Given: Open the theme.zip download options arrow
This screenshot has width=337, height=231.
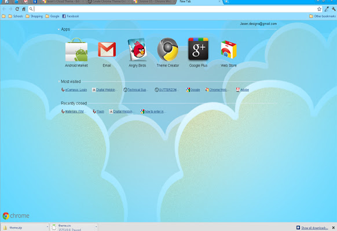Looking at the screenshot, I should pyautogui.click(x=47, y=227).
